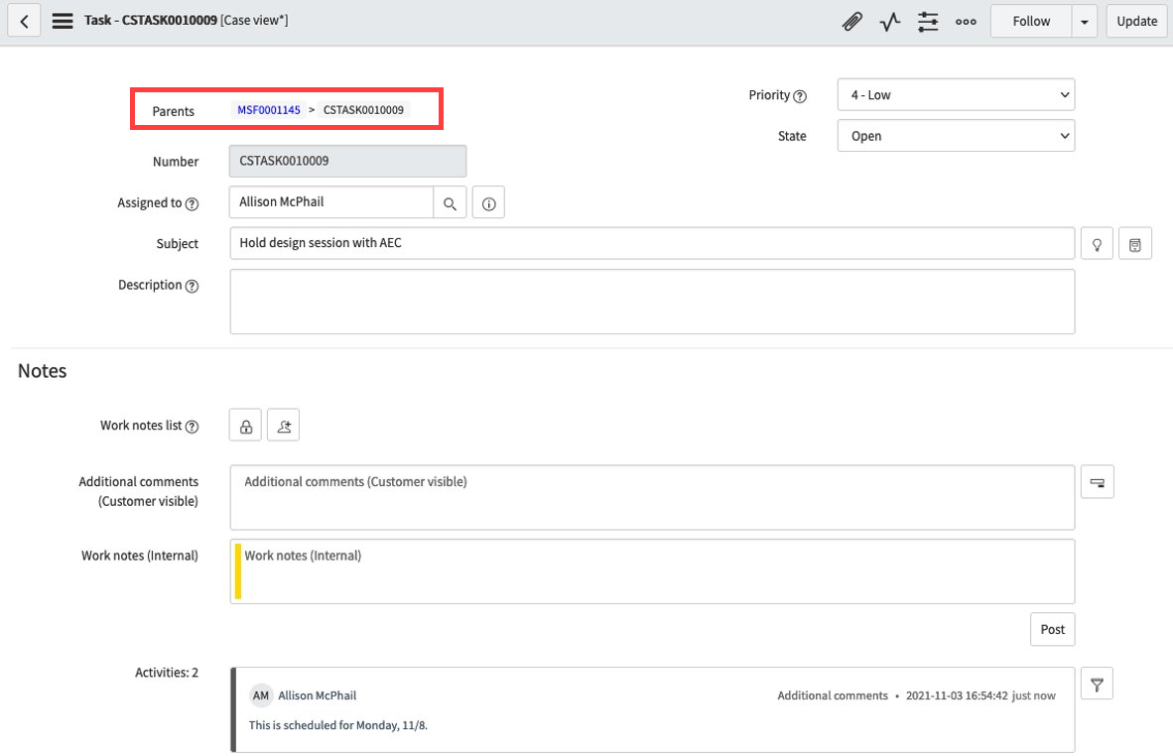1173x756 pixels.
Task: Go back using the left chevron button
Action: (24, 21)
